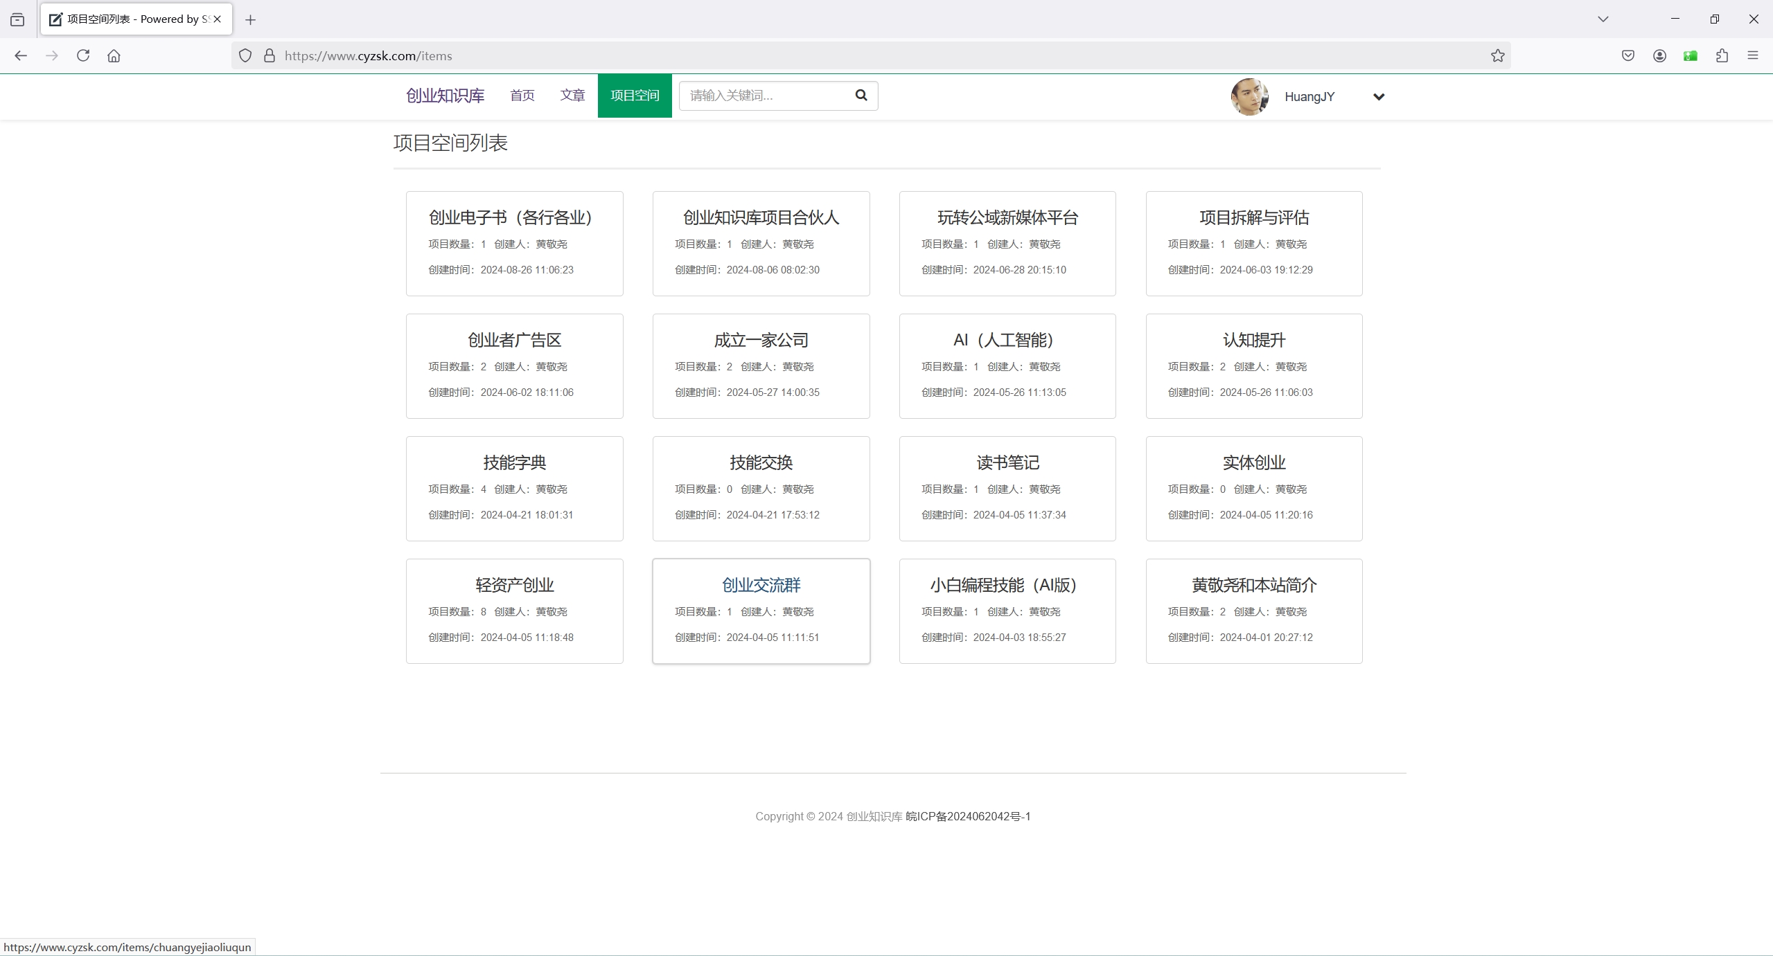Open 认知提升 project space
Viewport: 1773px width, 956px height.
pos(1254,340)
